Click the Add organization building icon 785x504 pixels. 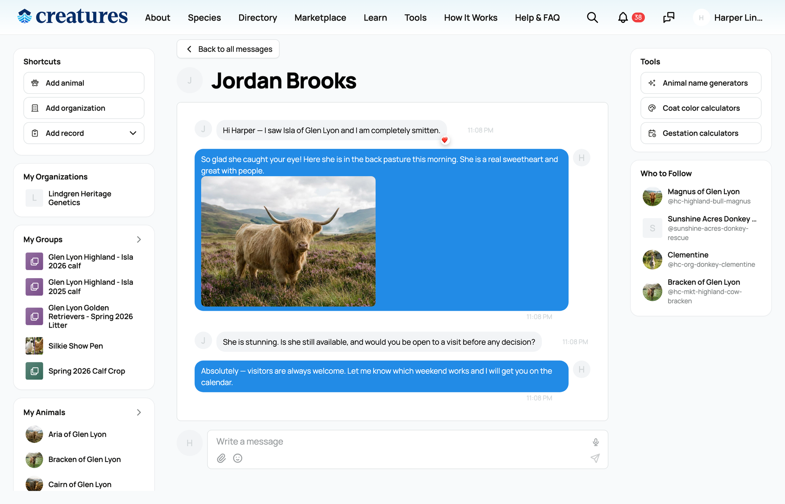[35, 108]
